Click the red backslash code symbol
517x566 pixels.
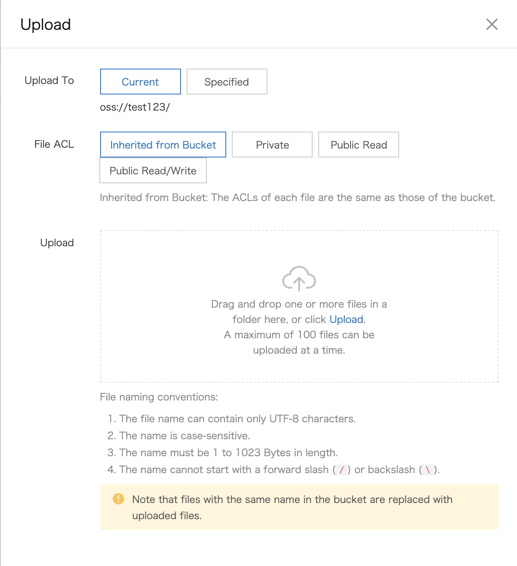point(428,470)
